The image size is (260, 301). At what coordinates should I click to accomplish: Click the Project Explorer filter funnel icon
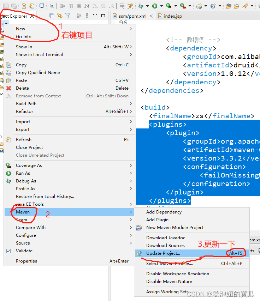coord(67,16)
